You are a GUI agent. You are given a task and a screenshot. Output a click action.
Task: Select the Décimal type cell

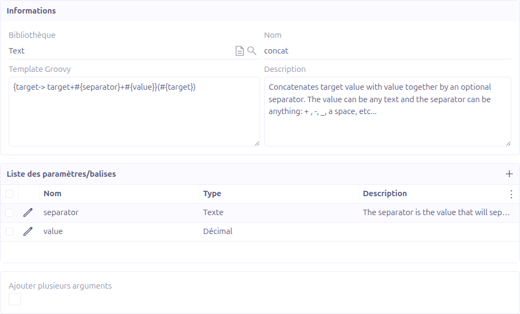pos(218,231)
